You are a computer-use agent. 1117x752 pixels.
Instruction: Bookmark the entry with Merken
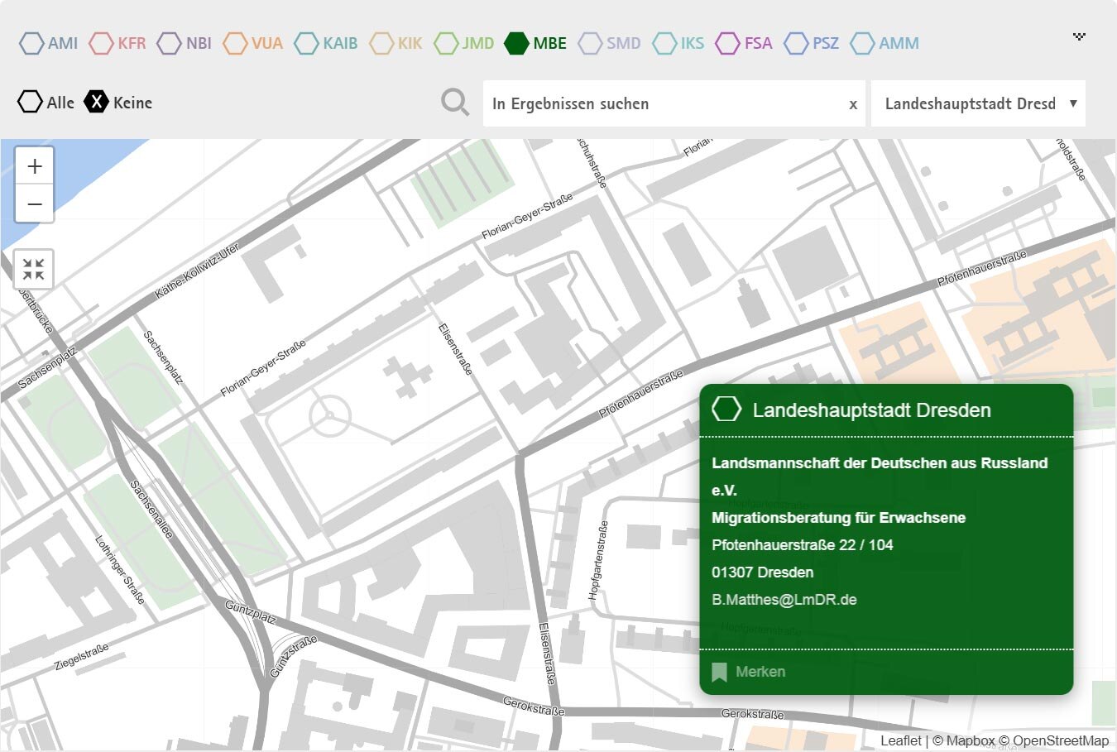(749, 672)
